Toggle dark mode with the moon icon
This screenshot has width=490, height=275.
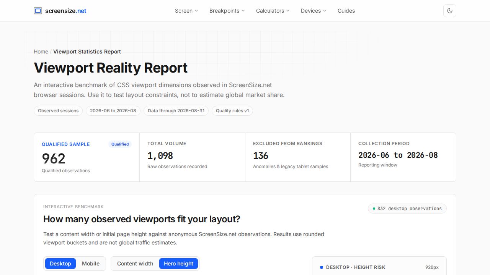tap(450, 11)
